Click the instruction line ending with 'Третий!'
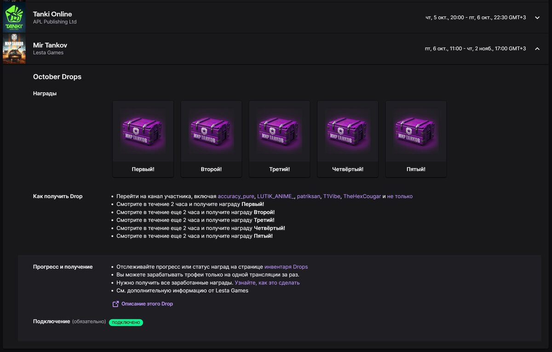 click(x=195, y=220)
